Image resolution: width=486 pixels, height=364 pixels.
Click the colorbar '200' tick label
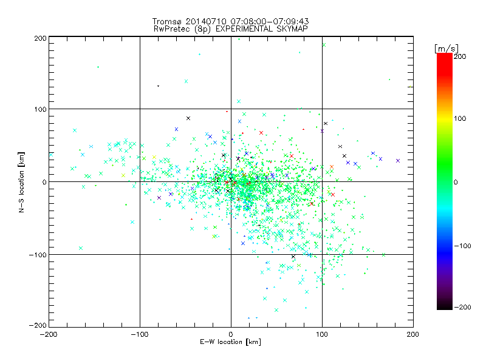(x=460, y=56)
